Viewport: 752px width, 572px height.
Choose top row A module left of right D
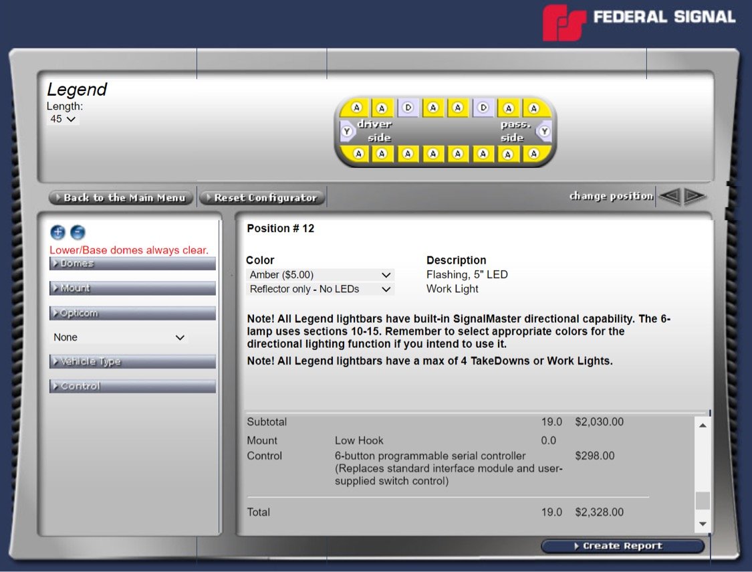pos(458,108)
